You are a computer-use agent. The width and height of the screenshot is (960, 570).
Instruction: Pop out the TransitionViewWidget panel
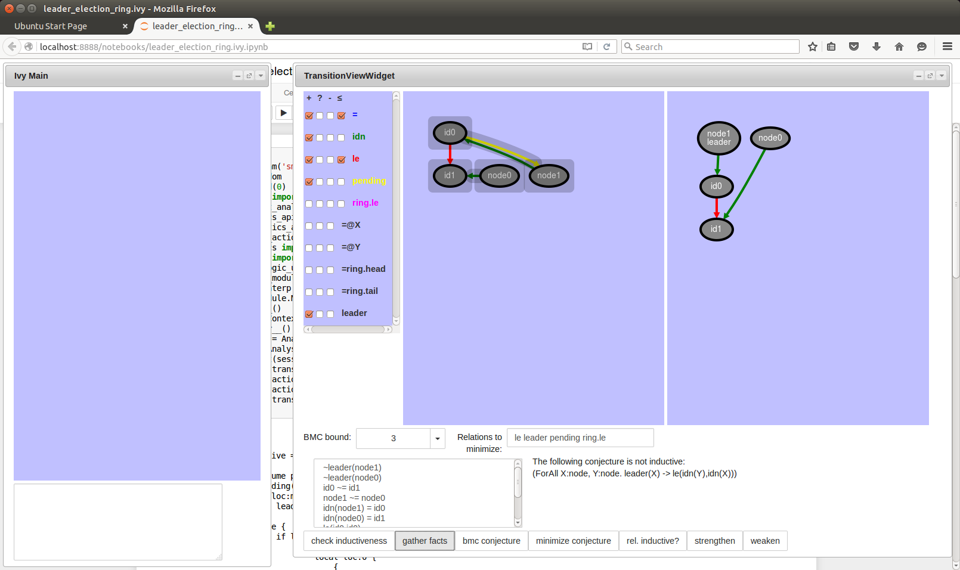click(x=930, y=76)
